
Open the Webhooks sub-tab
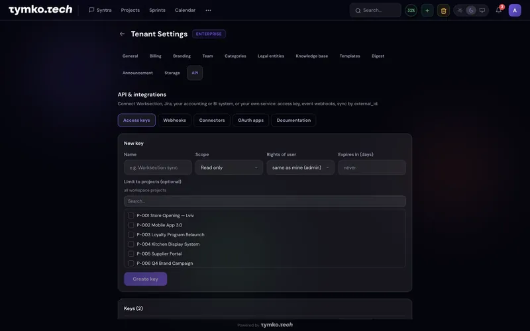(174, 120)
